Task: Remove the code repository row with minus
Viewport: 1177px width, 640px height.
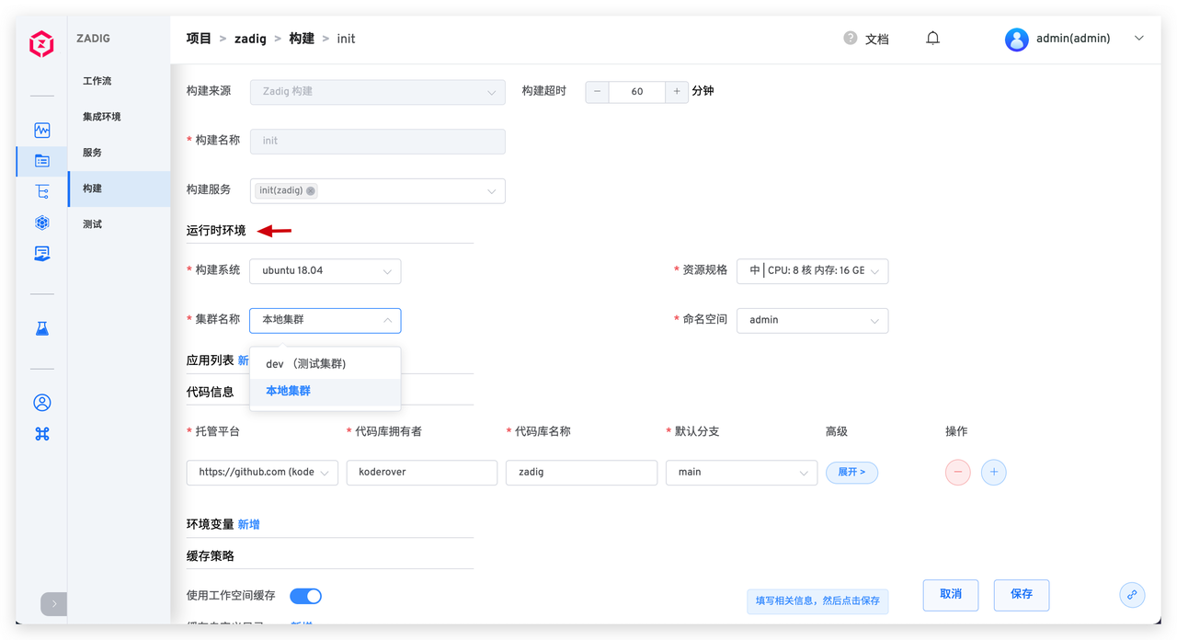Action: coord(957,473)
